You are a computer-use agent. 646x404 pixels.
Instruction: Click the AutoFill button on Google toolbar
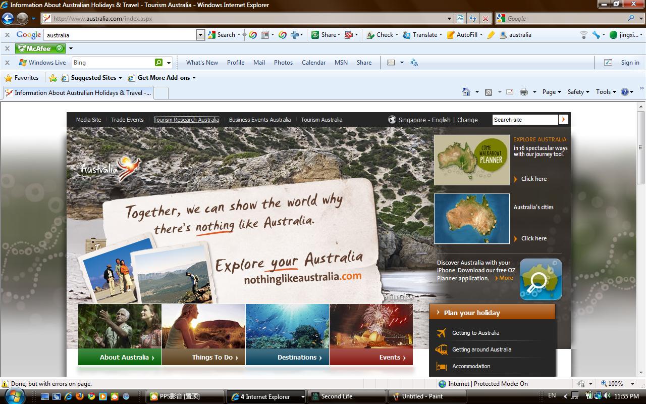click(x=464, y=35)
